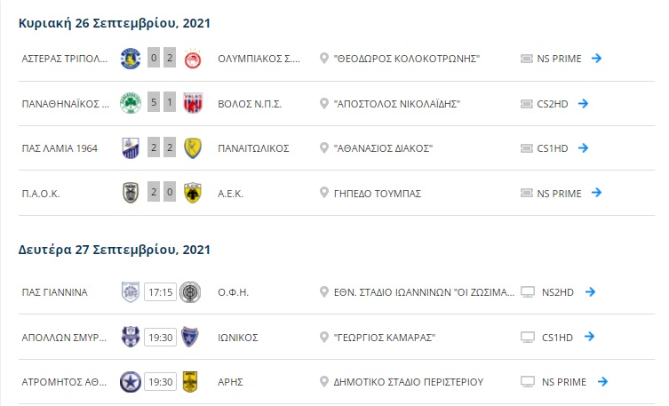
Task: Click the location pin beside ΓΕΩΡΓΙΟΣ ΚΑΜΑΡΑΣ
Action: click(323, 337)
